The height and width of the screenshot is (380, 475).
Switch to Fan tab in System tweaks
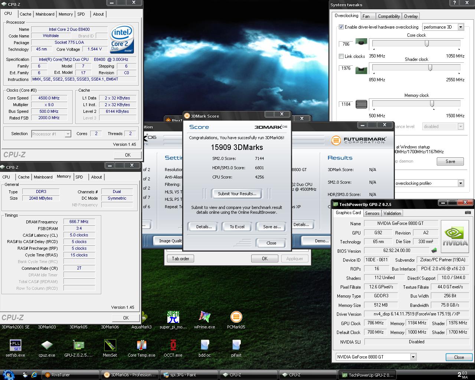[366, 16]
